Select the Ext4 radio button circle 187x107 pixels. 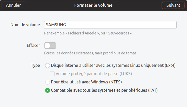tap(48, 66)
